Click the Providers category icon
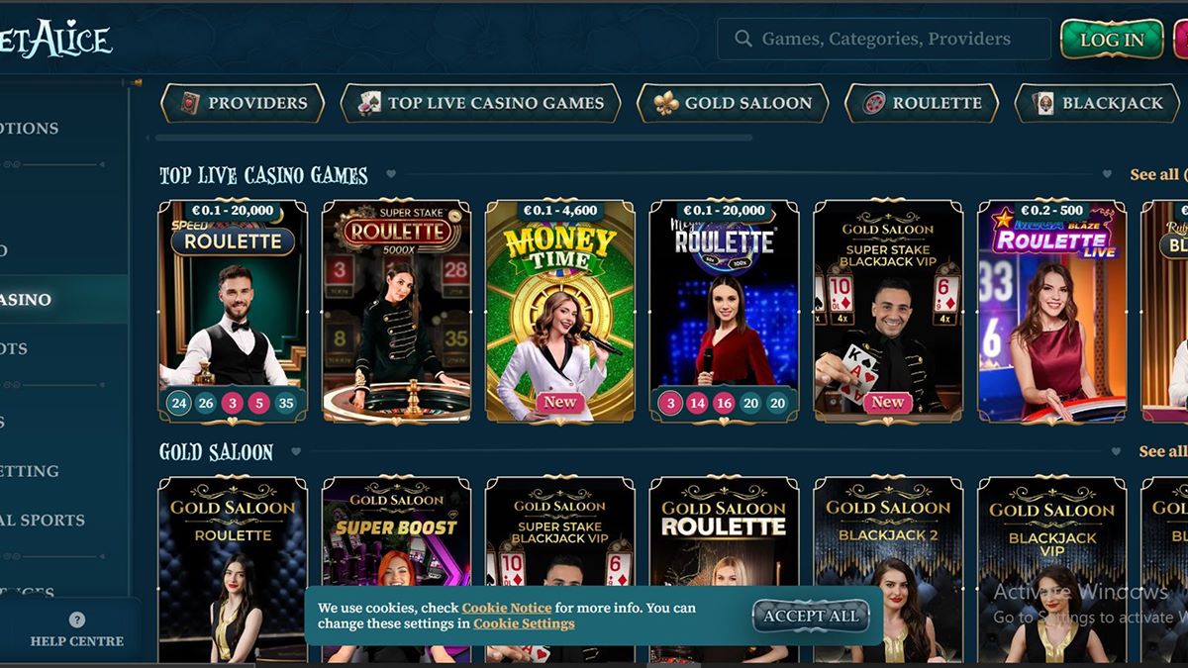Viewport: 1188px width, 668px height. (x=189, y=103)
